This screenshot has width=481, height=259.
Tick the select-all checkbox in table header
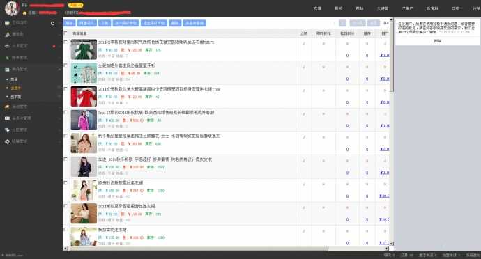[66, 33]
